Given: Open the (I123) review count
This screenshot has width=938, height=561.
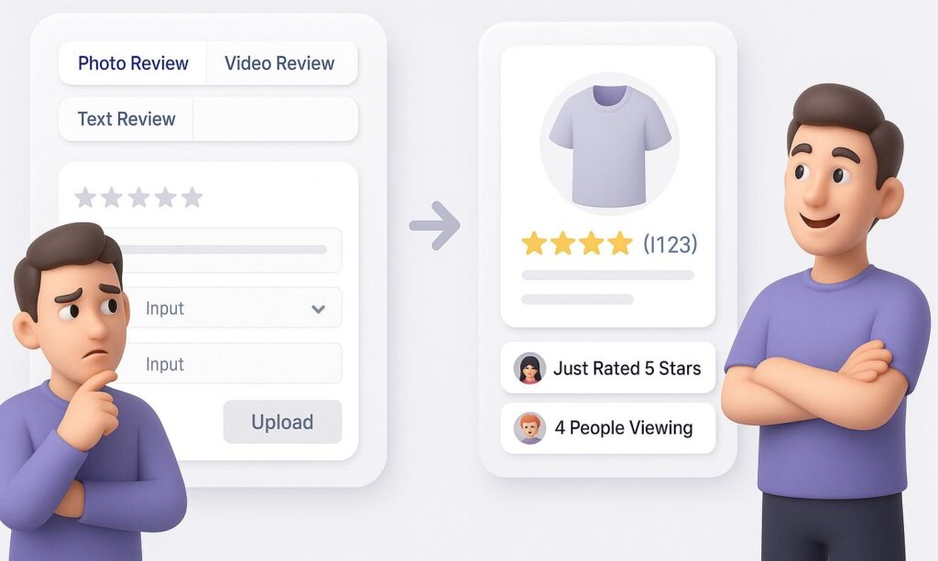Looking at the screenshot, I should tap(670, 244).
